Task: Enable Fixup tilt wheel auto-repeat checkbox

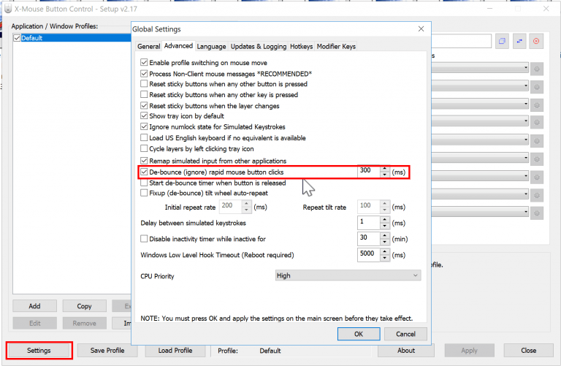Action: pyautogui.click(x=144, y=193)
